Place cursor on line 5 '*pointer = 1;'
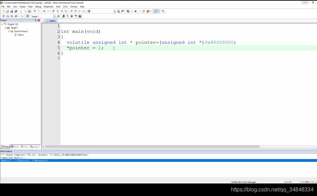Viewport: 317px width, 196px height. click(85, 48)
